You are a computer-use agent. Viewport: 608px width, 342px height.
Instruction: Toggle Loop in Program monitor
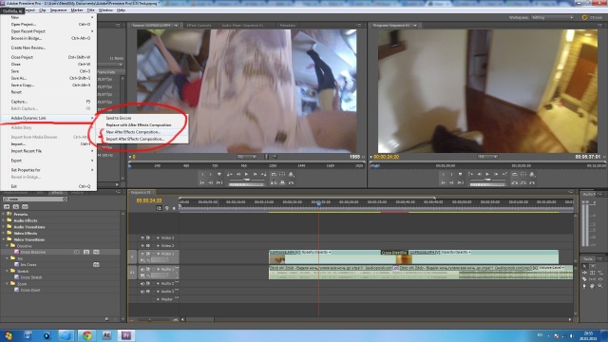click(515, 175)
